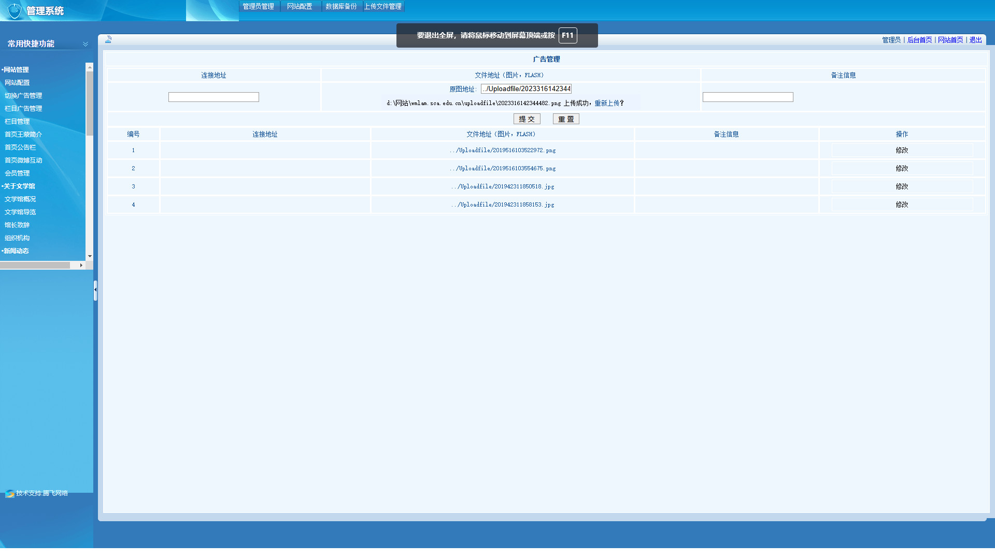This screenshot has height=559, width=995.
Task: Expand the 新闻动态 menu section
Action: coord(16,251)
